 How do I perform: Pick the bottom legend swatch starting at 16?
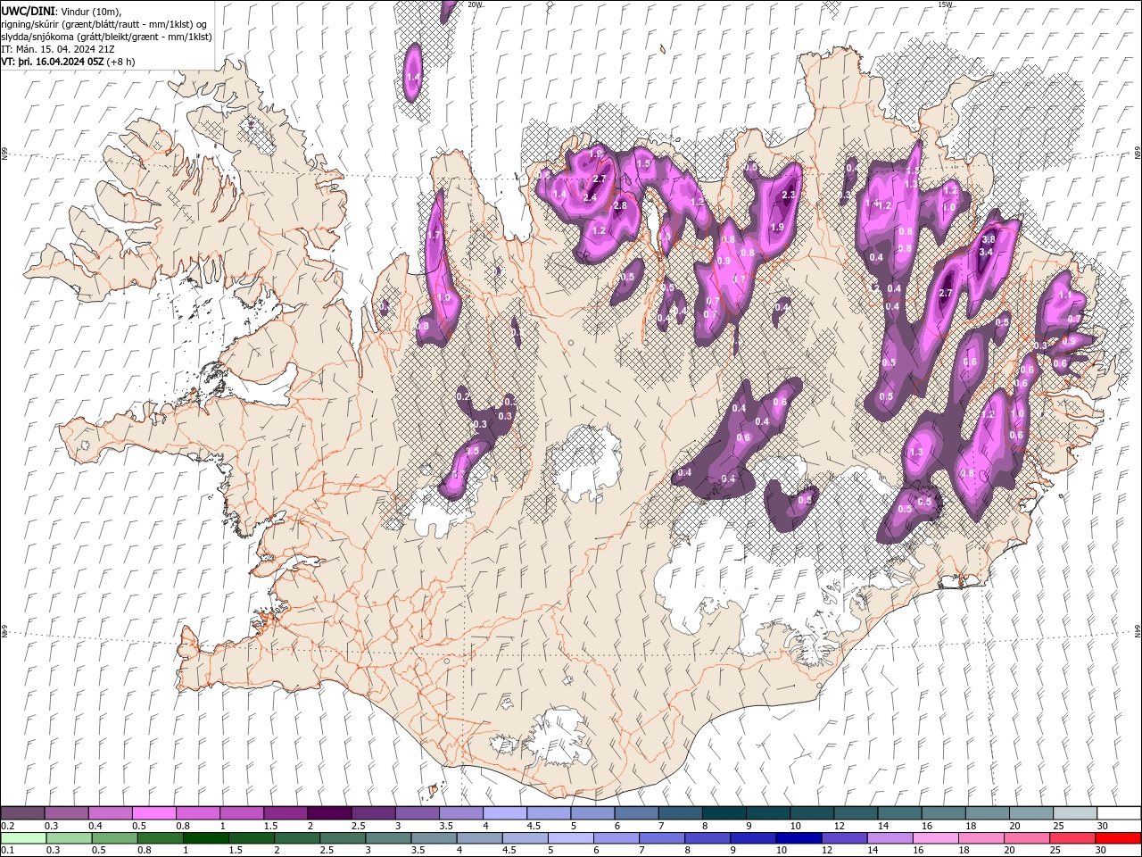[935, 838]
